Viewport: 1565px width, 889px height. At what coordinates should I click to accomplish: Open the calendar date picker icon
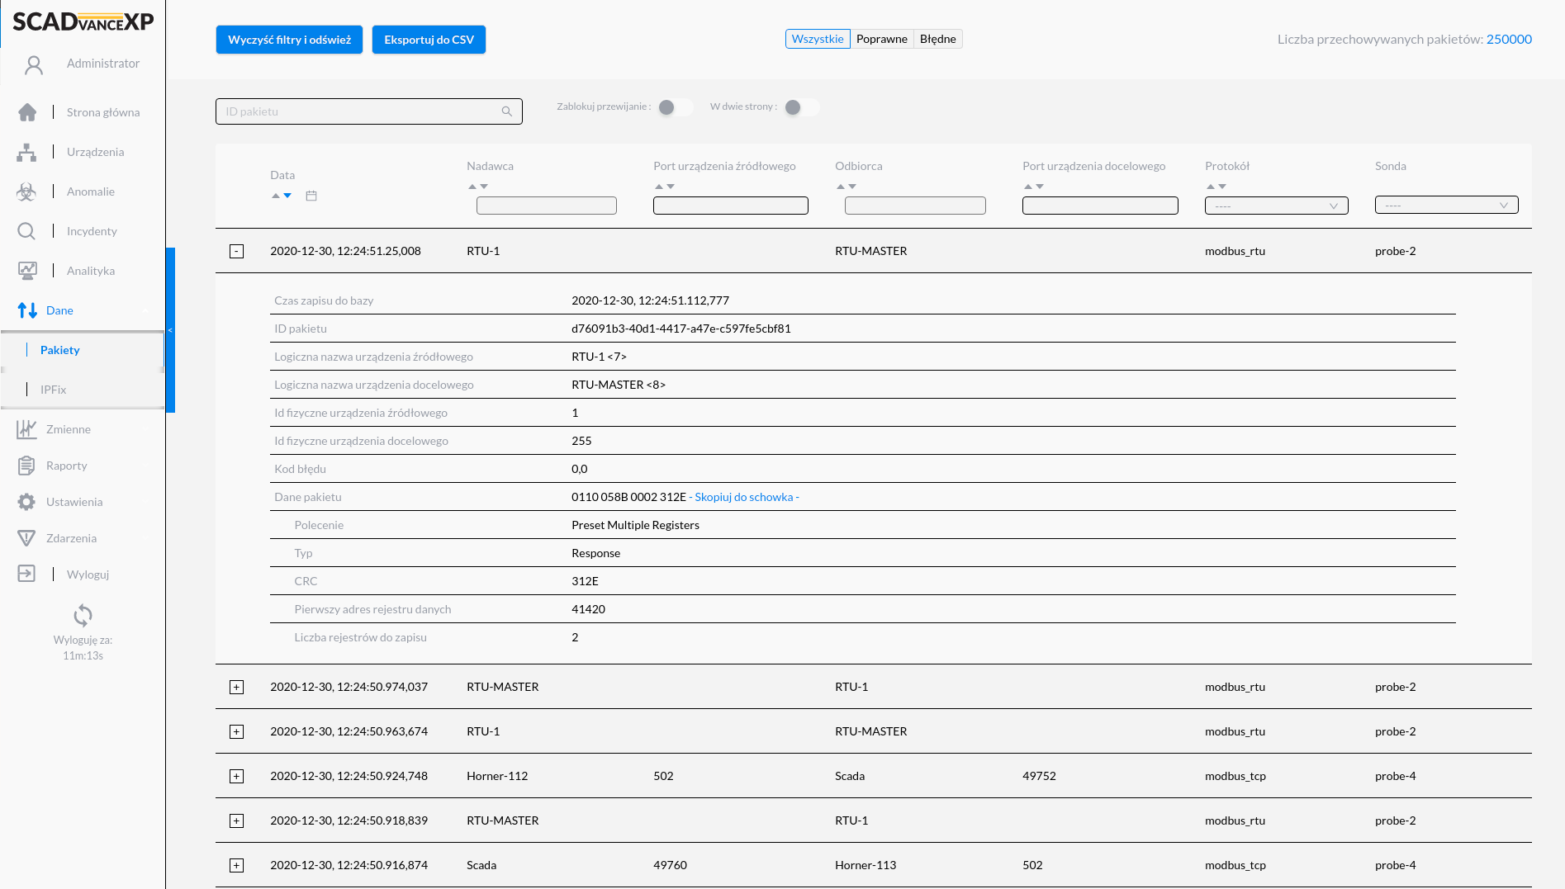311,196
